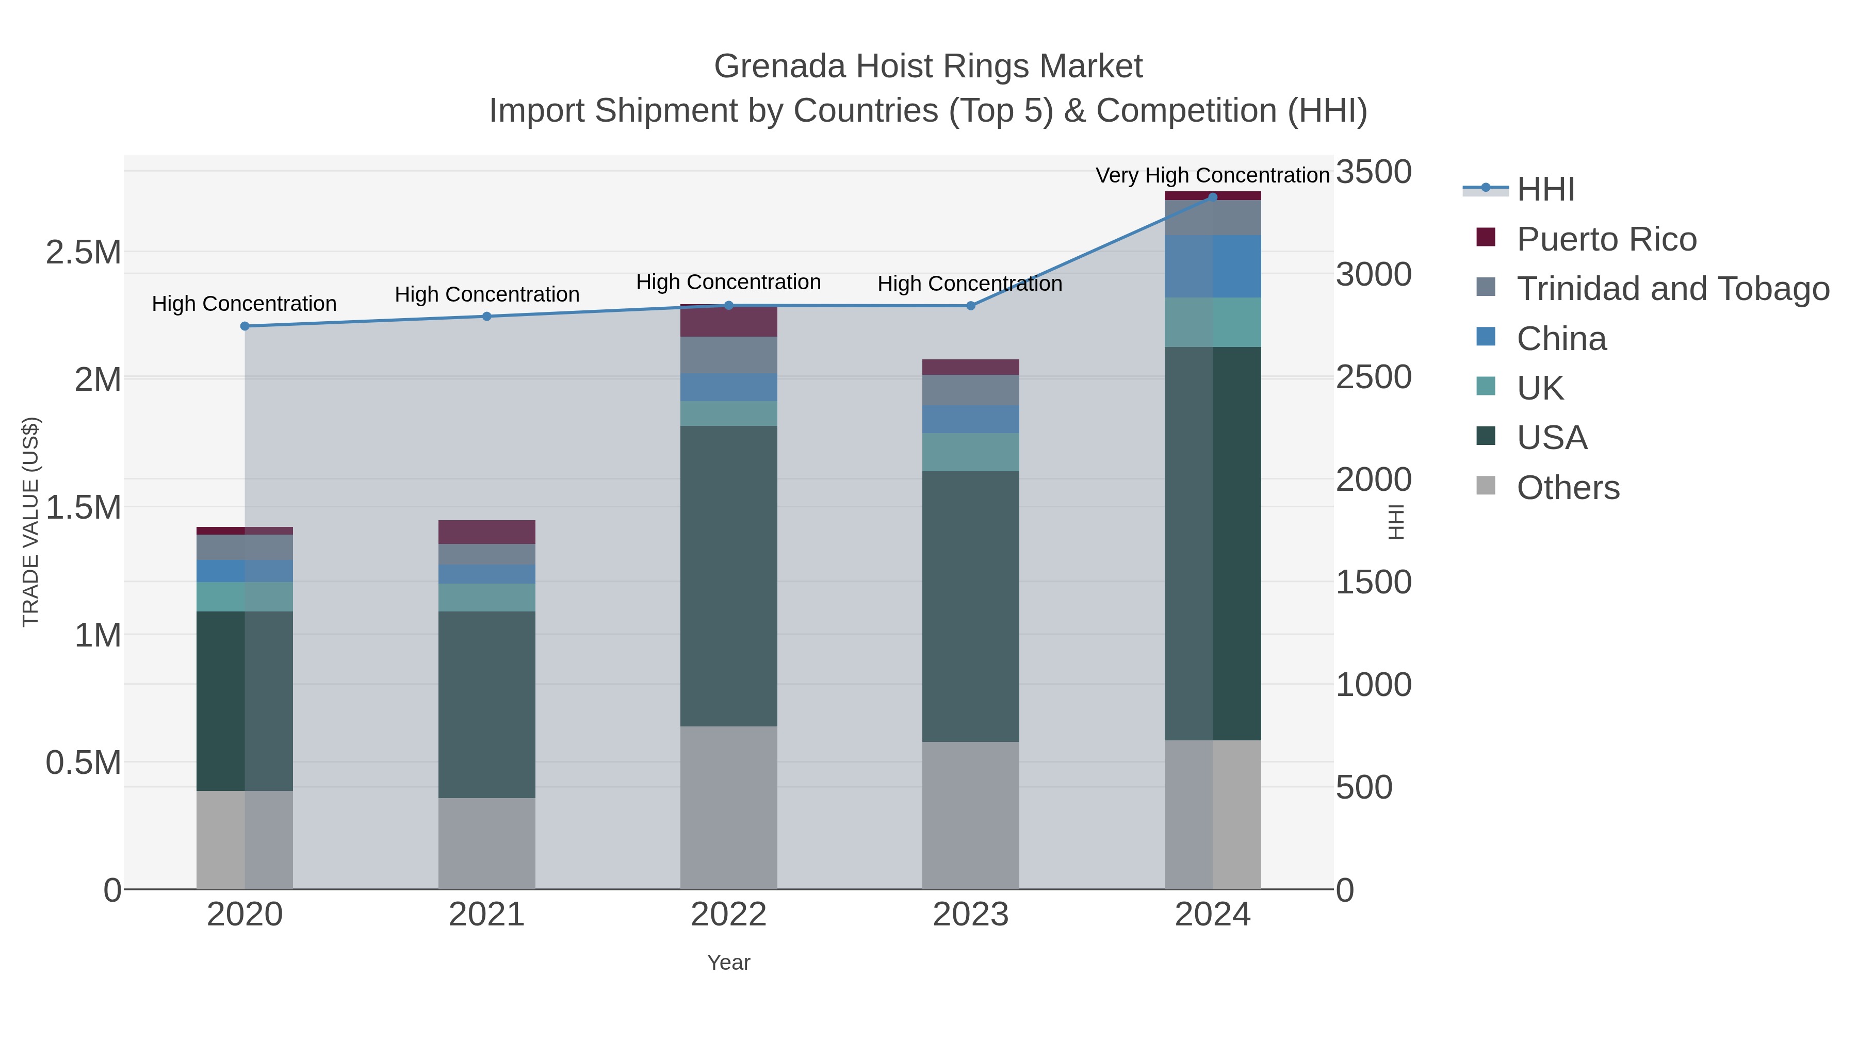Click the 1.5M left-axis tick label

click(84, 507)
